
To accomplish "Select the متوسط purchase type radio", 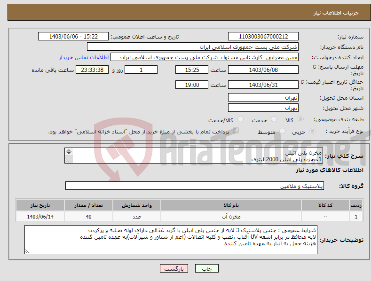I will click(282, 131).
